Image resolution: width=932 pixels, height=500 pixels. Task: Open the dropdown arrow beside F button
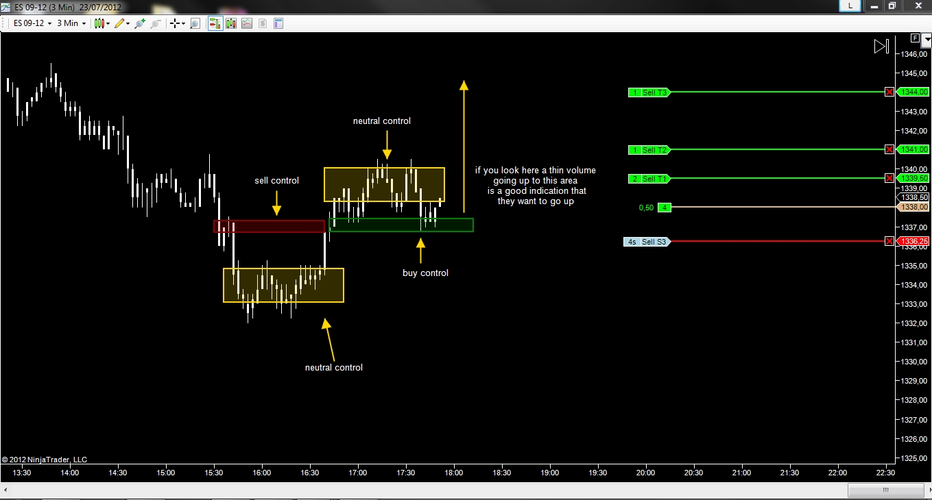tap(927, 42)
